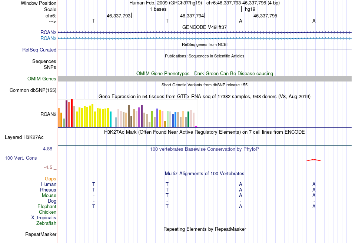
Task: Click the RefSeq genes from NCBI title
Action: click(x=205, y=44)
